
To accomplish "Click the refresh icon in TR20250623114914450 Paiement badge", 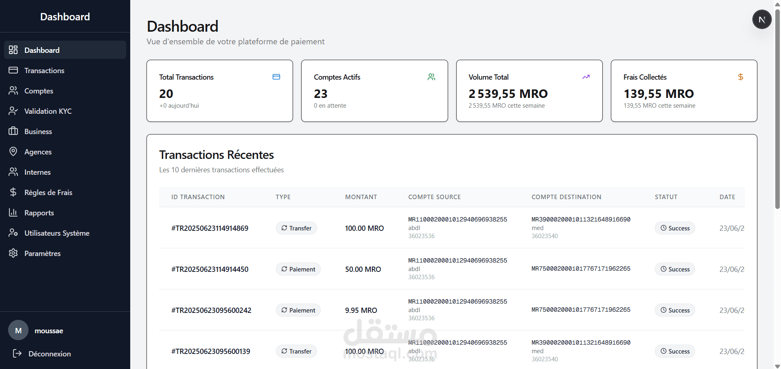I will pyautogui.click(x=284, y=269).
